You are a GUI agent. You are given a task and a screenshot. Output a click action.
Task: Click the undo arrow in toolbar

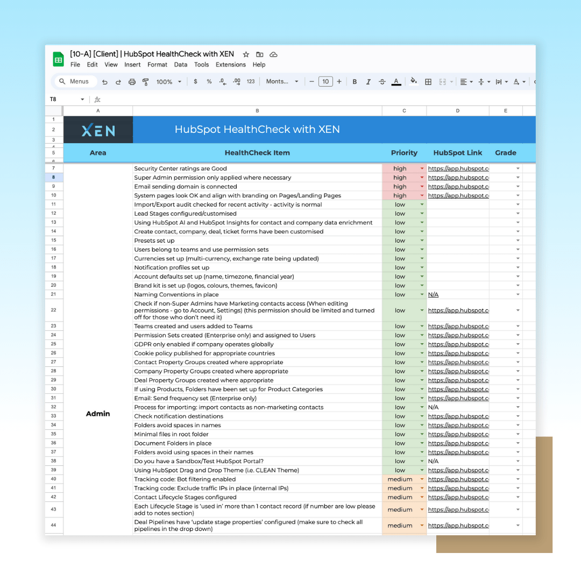tap(105, 82)
